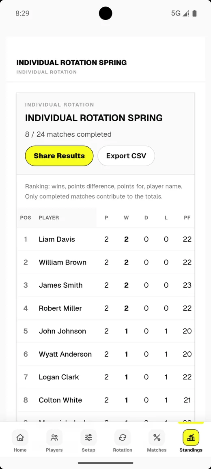Viewport: 211px width, 469px height.
Task: Share Results of the tournament
Action: [x=59, y=156]
